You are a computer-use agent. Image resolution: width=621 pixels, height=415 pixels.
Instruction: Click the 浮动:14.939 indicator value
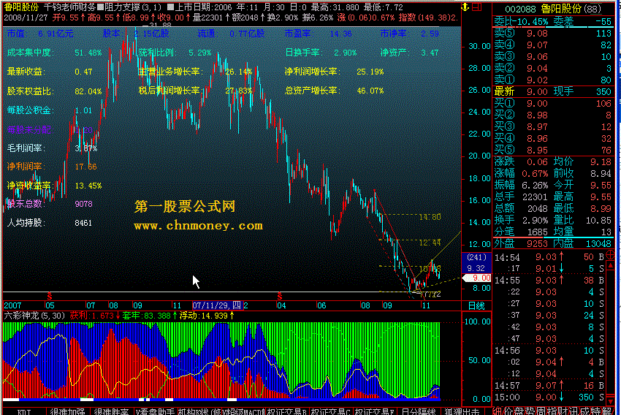point(206,316)
